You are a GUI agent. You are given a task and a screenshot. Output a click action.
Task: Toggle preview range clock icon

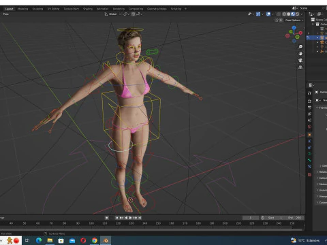pyautogui.click(x=263, y=218)
